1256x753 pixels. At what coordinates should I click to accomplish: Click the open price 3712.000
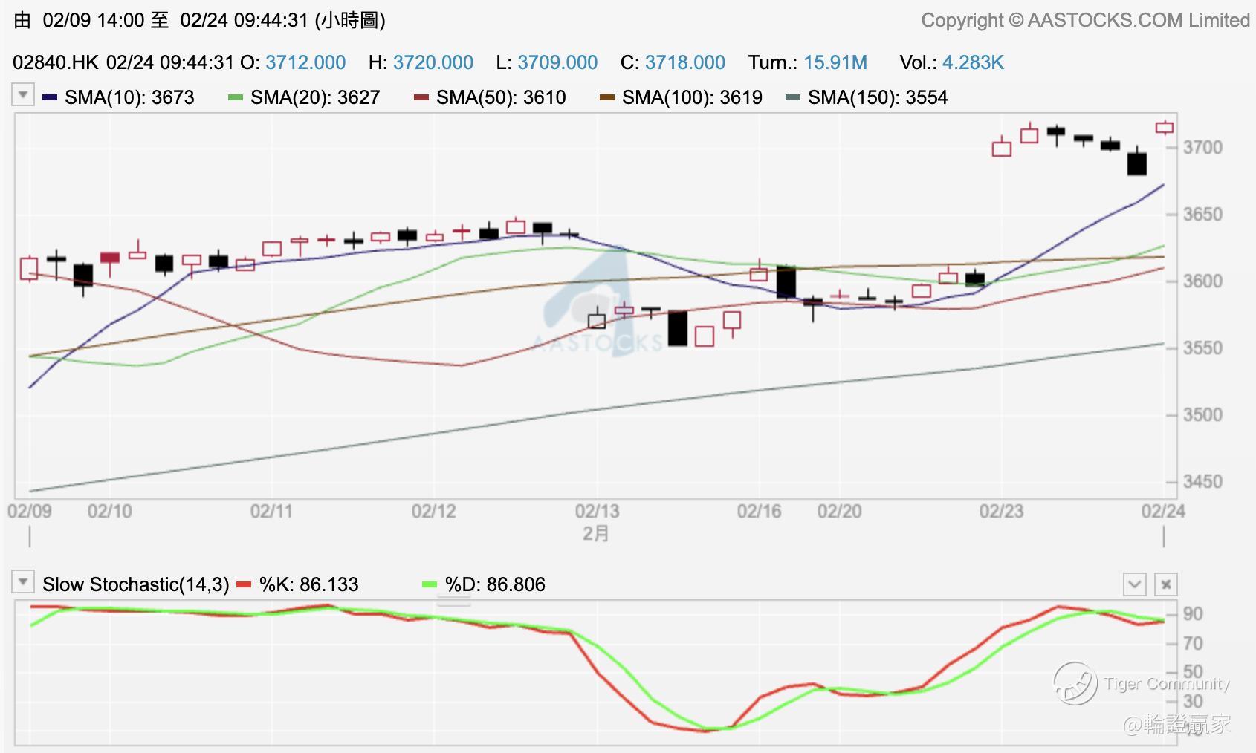coord(305,62)
